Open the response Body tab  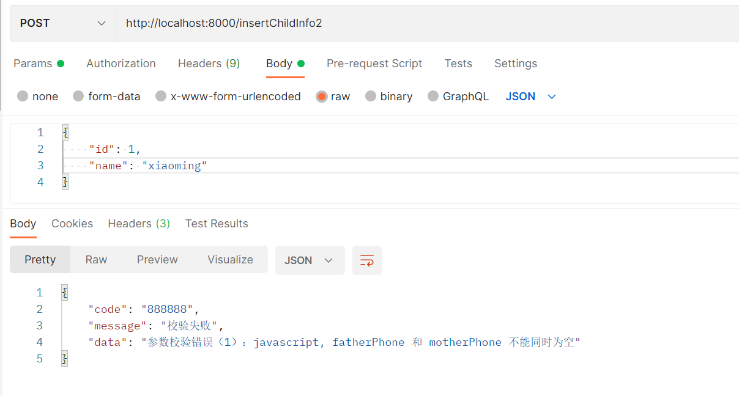coord(23,224)
